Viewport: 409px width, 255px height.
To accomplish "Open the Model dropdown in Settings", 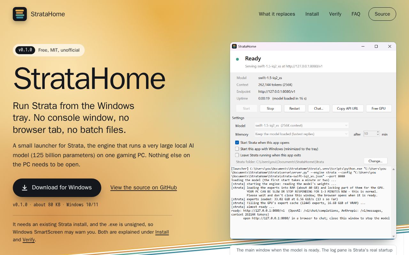I will pos(302,126).
